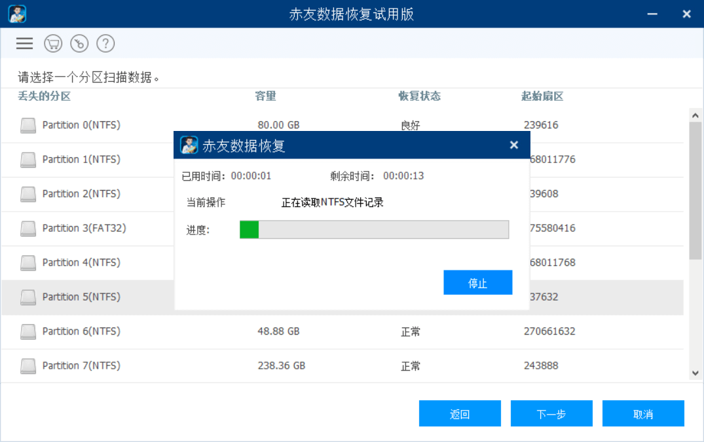Open the hamburger menu icon
The image size is (704, 442).
point(24,43)
